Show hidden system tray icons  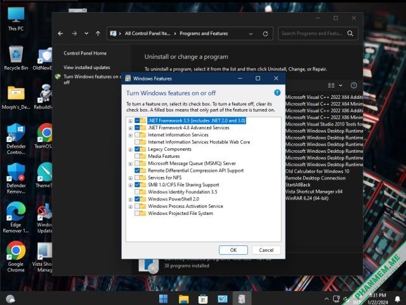pyautogui.click(x=327, y=299)
